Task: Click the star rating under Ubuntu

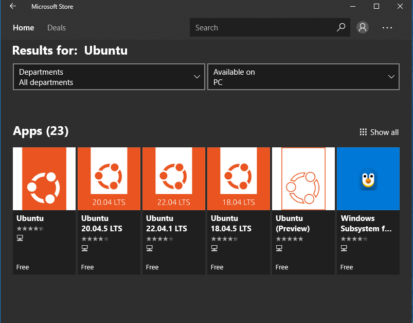Action: pos(30,228)
